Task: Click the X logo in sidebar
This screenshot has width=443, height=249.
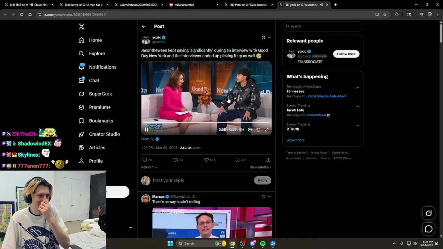Action: pos(82,27)
